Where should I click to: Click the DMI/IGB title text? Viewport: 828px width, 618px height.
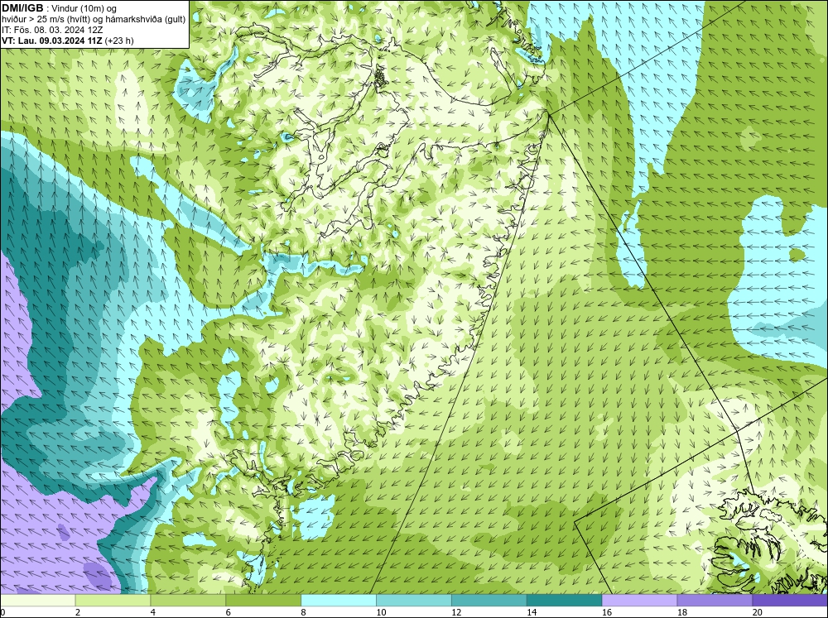[22, 8]
